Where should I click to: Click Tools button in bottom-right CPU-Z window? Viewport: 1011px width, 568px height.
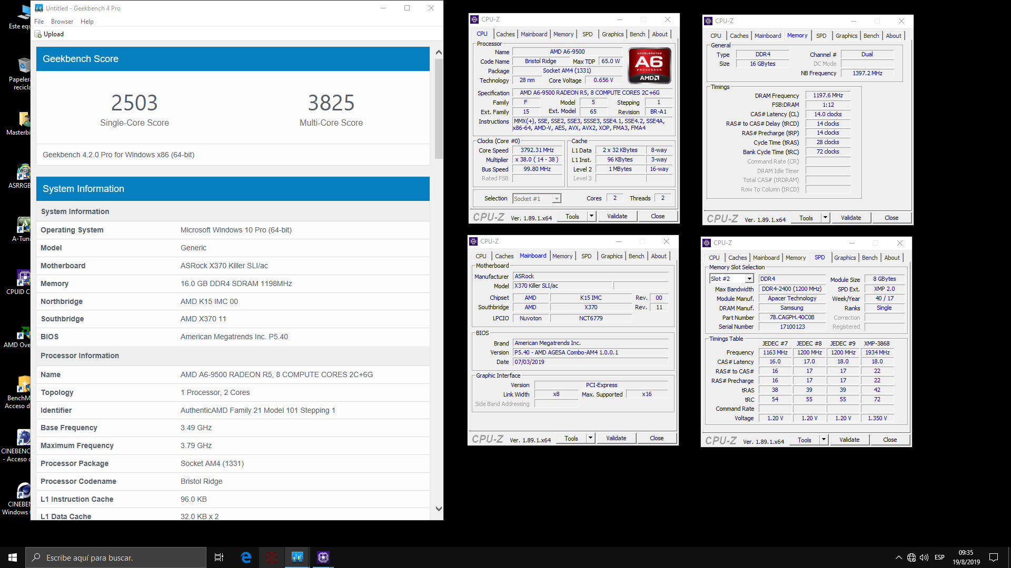tap(805, 440)
